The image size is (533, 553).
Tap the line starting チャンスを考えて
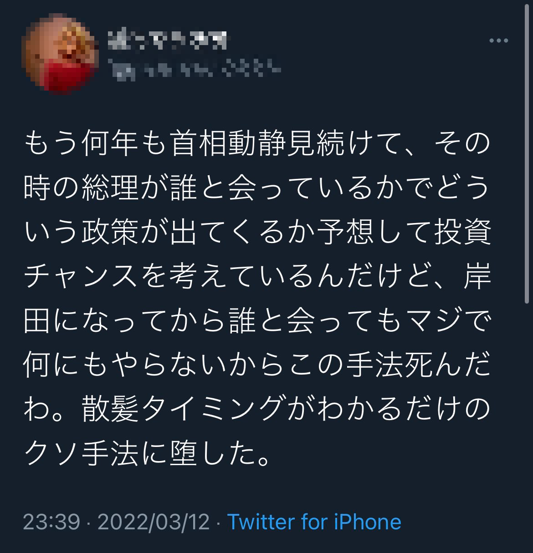click(257, 276)
